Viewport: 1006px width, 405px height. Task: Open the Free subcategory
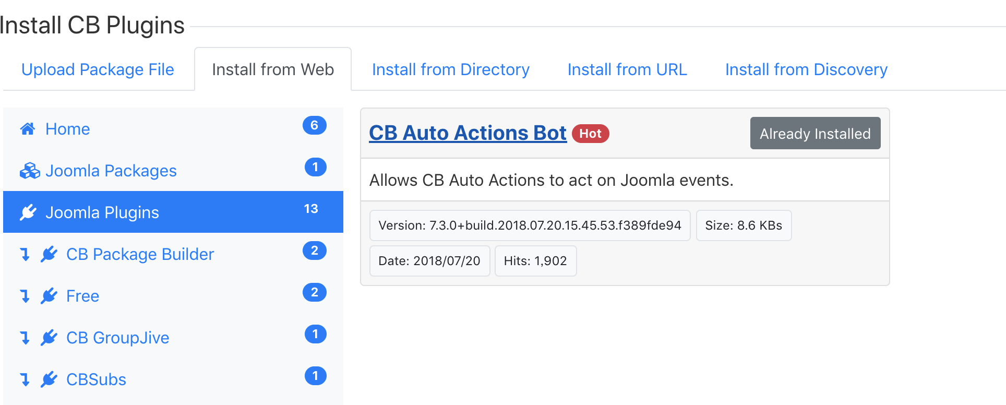pos(173,295)
